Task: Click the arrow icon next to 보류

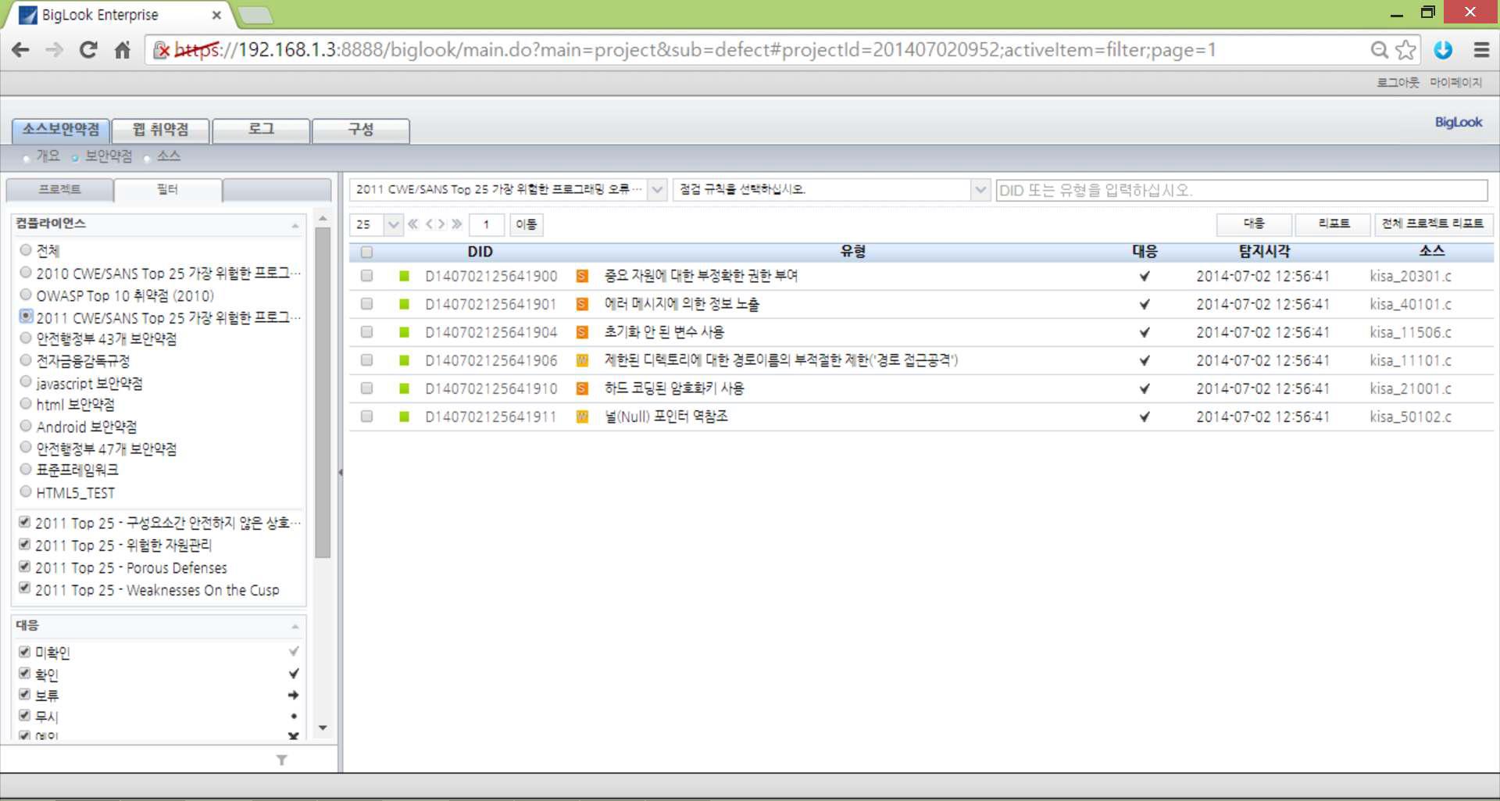Action: [294, 695]
